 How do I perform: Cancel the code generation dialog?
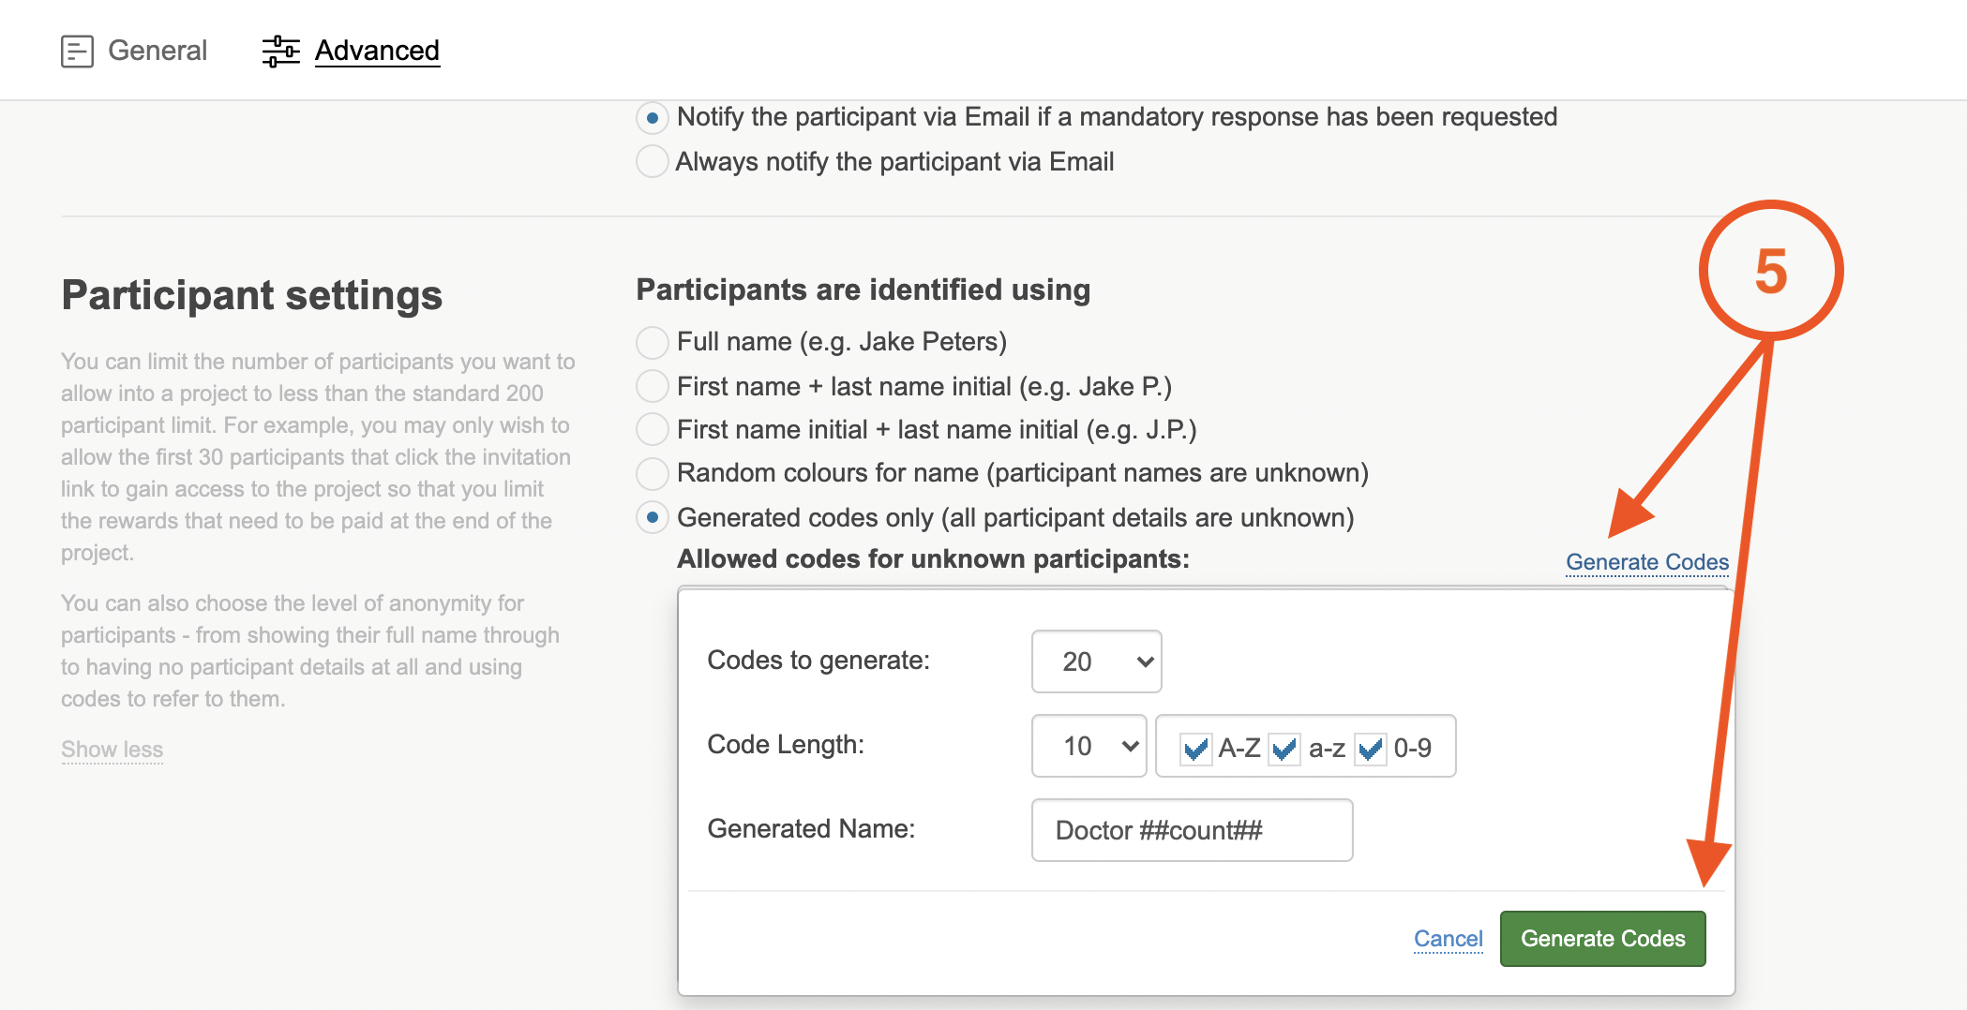tap(1448, 939)
